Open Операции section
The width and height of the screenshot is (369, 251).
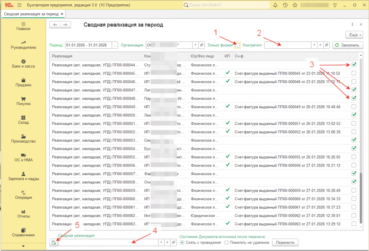(x=23, y=195)
